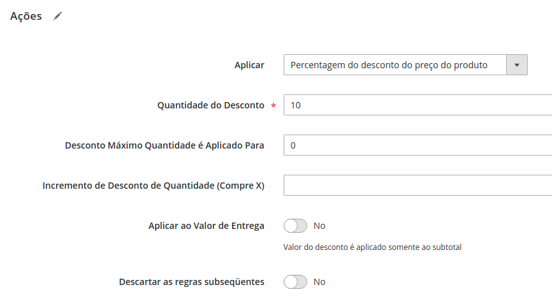Toggle Descartar as regras subseqüentes switch

coord(295,282)
